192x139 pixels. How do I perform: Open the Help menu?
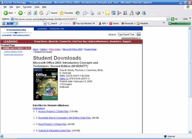[44, 7]
